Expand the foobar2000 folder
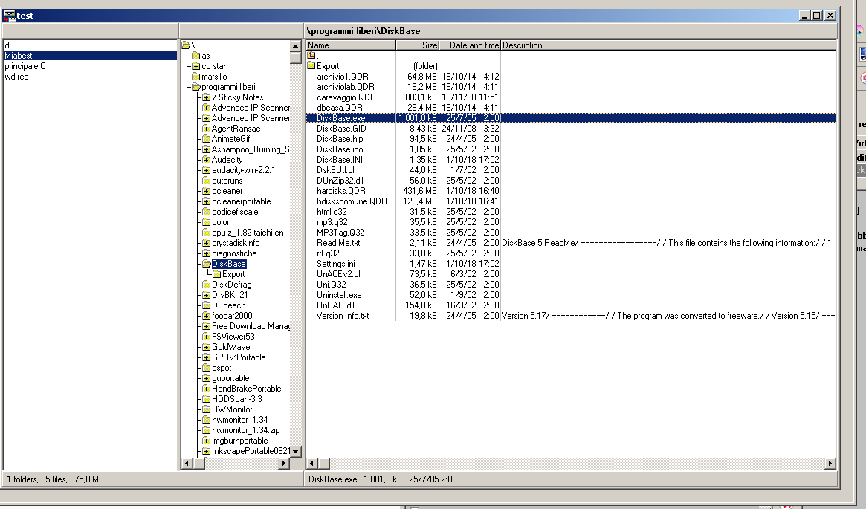The width and height of the screenshot is (866, 509). 207,317
